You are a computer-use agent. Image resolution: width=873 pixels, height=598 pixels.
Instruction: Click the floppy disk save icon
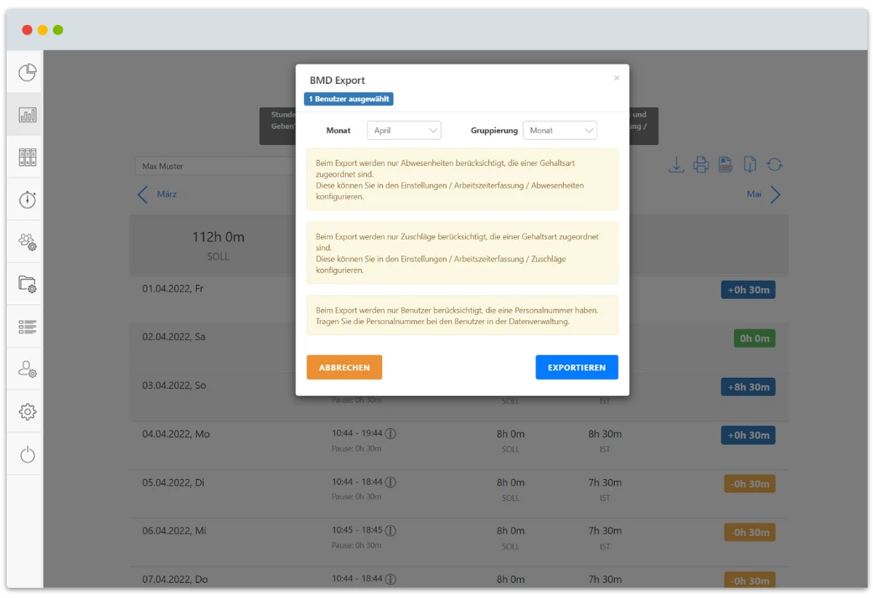726,165
